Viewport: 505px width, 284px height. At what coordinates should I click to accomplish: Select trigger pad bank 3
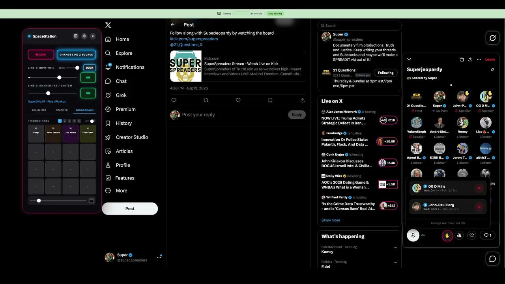point(69,121)
